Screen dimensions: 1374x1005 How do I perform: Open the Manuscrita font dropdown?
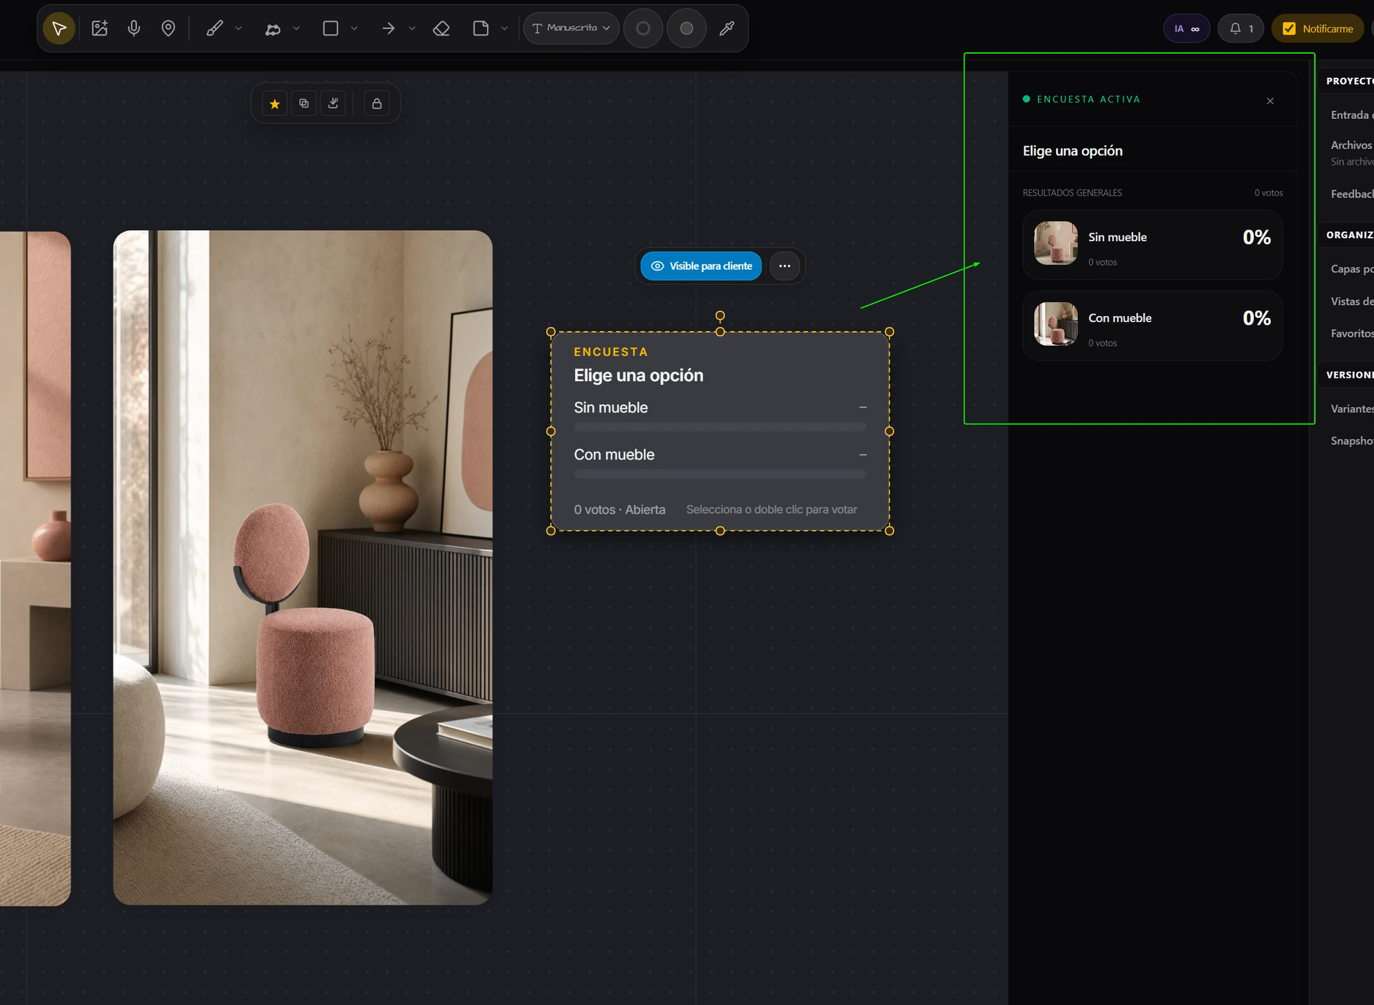[x=571, y=28]
